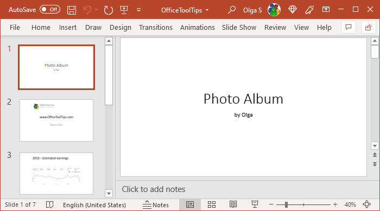Click the Search magnifier icon

click(x=232, y=10)
